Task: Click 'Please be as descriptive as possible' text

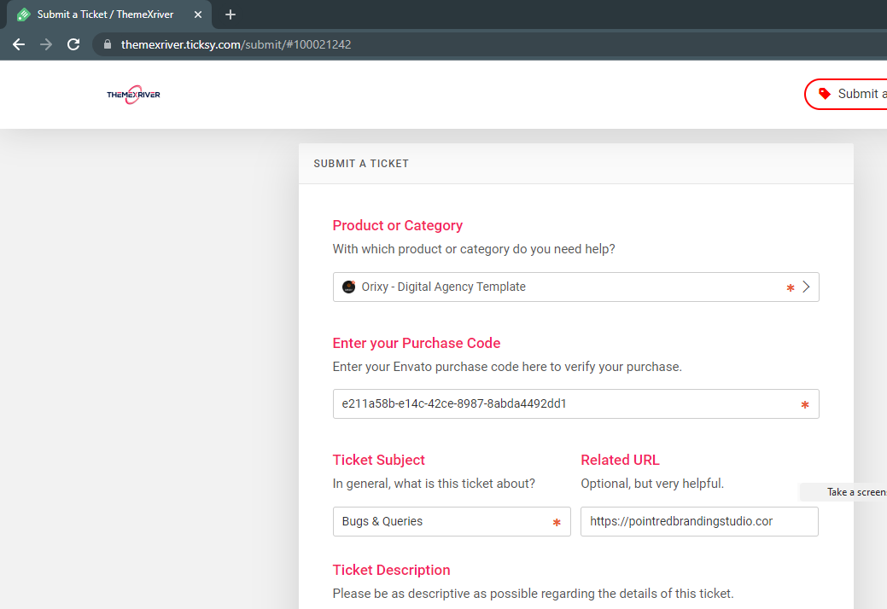Action: [533, 594]
